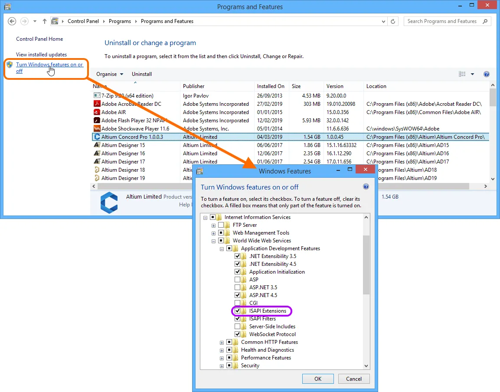Expand Health and Diagnostics node
Viewport: 500px width, 392px height.
click(222, 350)
